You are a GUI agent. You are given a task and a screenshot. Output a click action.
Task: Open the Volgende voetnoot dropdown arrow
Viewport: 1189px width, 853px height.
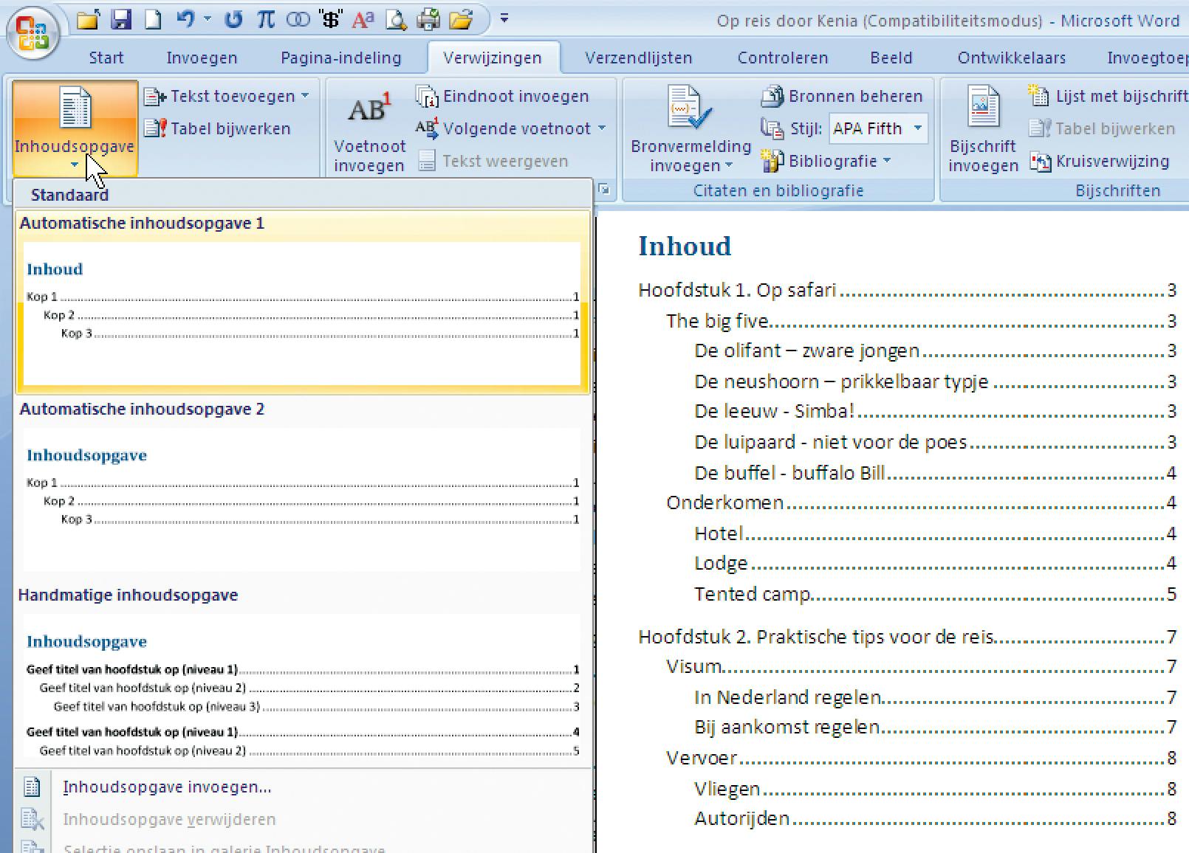[x=602, y=128]
